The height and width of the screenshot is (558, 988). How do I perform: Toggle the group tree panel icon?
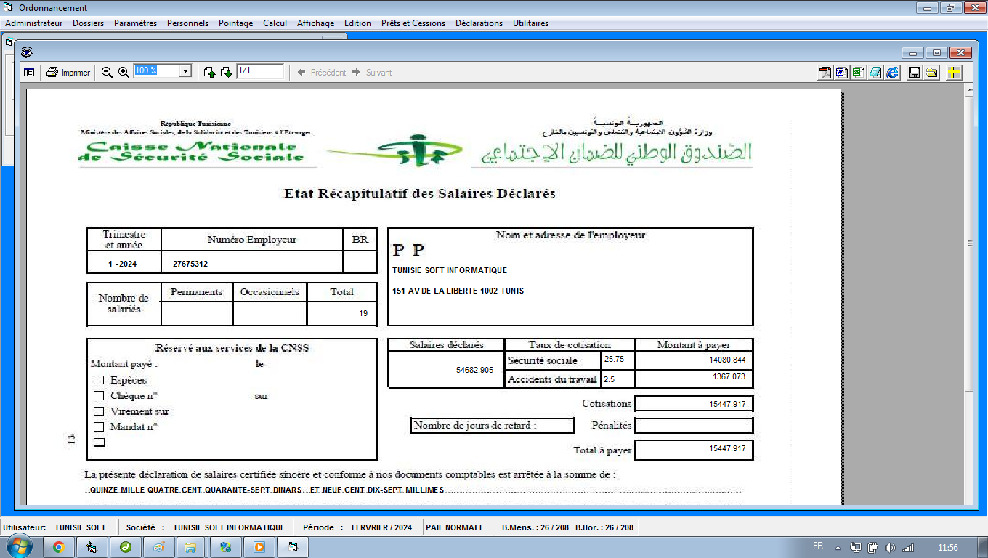coord(29,72)
